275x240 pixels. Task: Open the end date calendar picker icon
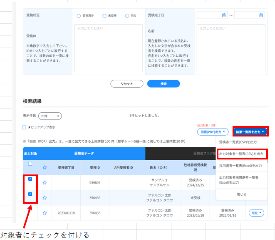pos(261,15)
